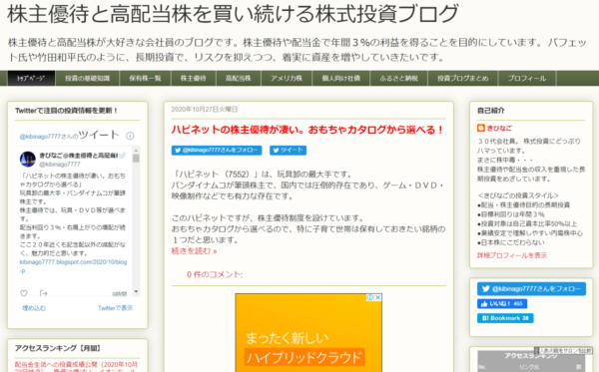Open the 株主優待 menu item
The height and width of the screenshot is (372, 599).
point(194,78)
